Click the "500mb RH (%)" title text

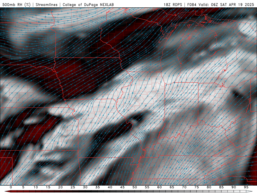tap(17, 5)
